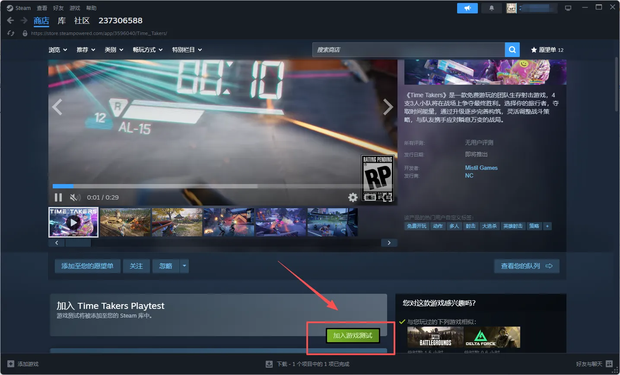Image resolution: width=620 pixels, height=375 pixels.
Task: Click the thumbnail strip scrollbar handle
Action: pyautogui.click(x=78, y=243)
